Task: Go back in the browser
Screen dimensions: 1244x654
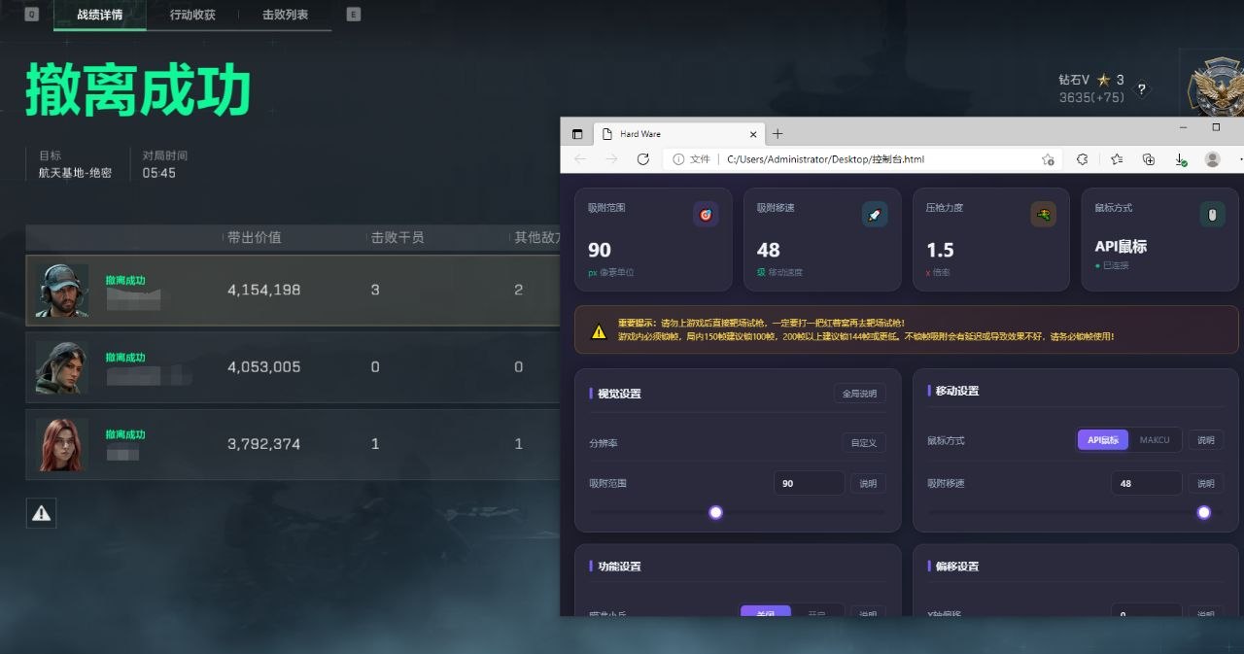Action: click(x=580, y=159)
